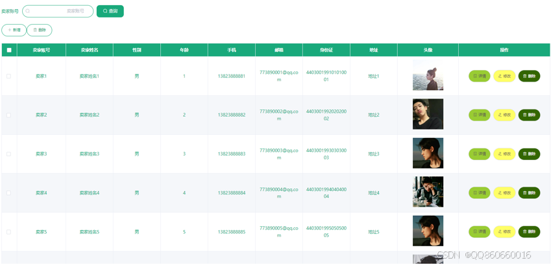Click 修改 edit for 卖家1
Image resolution: width=551 pixels, height=265 pixels.
[x=504, y=76]
